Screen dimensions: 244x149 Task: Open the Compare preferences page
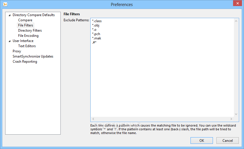point(25,20)
